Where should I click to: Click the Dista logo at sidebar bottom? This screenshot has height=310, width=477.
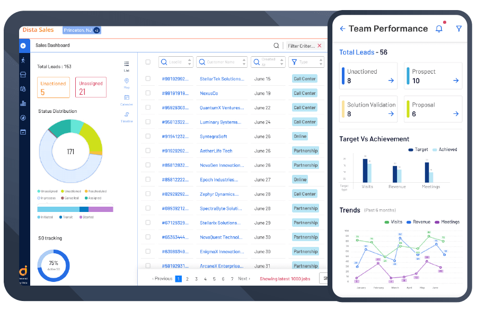click(x=23, y=270)
